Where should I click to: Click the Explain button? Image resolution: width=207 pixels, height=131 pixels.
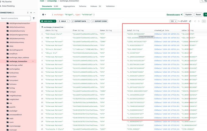tap(188, 15)
